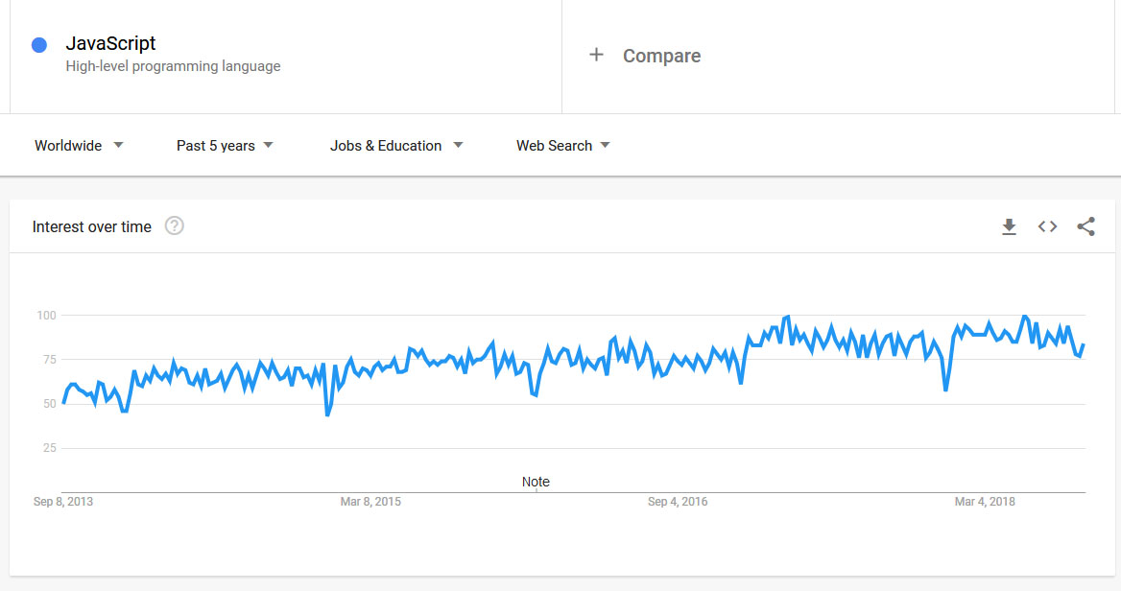Click the Compare button

[661, 56]
